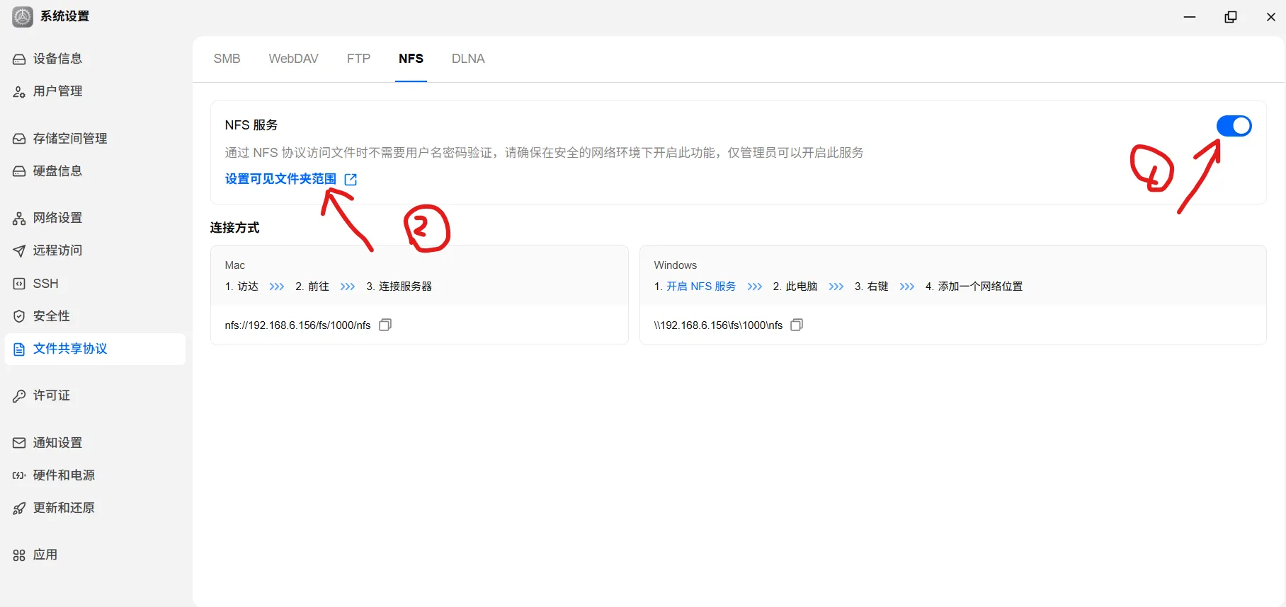The width and height of the screenshot is (1286, 607).
Task: Open 通知设置 page
Action: point(95,443)
